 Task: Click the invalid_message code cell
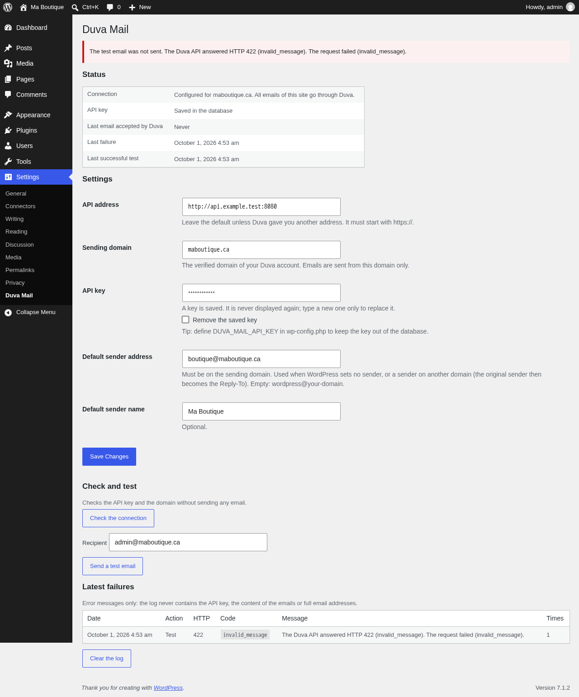[245, 635]
